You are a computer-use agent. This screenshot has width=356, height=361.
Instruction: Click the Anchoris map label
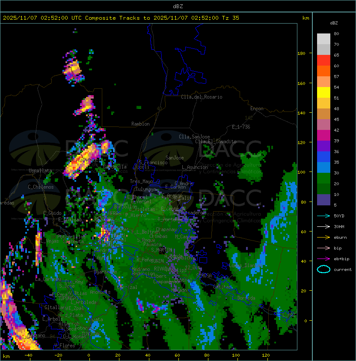coord(100,292)
